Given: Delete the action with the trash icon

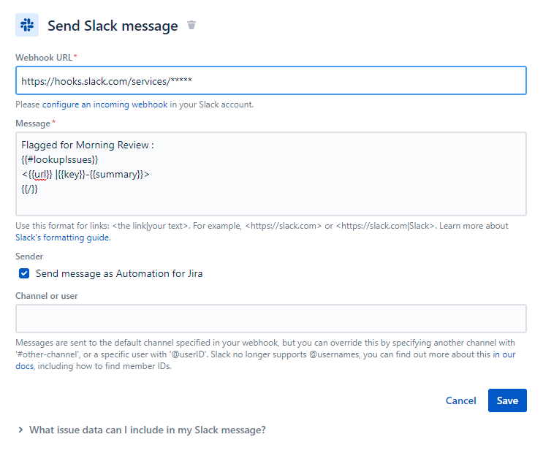Looking at the screenshot, I should (x=191, y=25).
